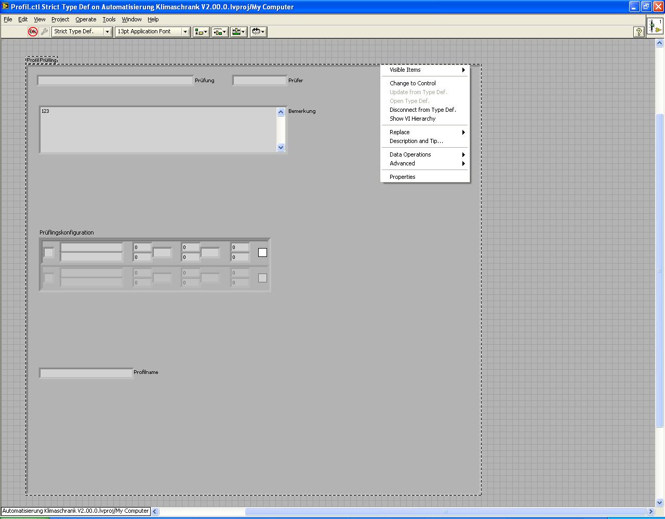The height and width of the screenshot is (519, 665).
Task: Click into the Bemerkung text box
Action: tap(158, 129)
